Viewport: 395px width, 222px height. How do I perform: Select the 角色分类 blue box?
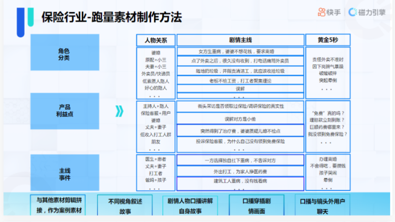65,52
